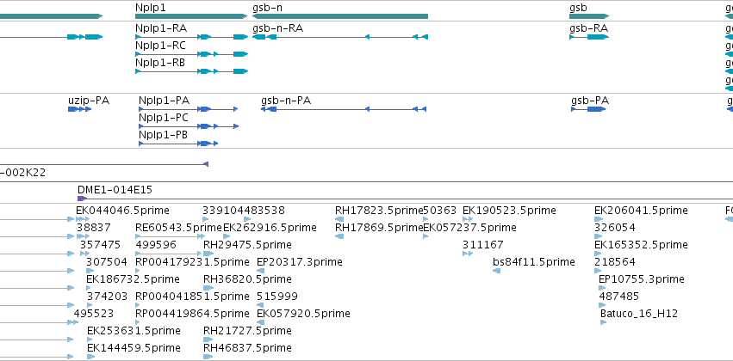The image size is (733, 361).
Task: Select the bs84f11.5prime EST marker
Action: (496, 271)
